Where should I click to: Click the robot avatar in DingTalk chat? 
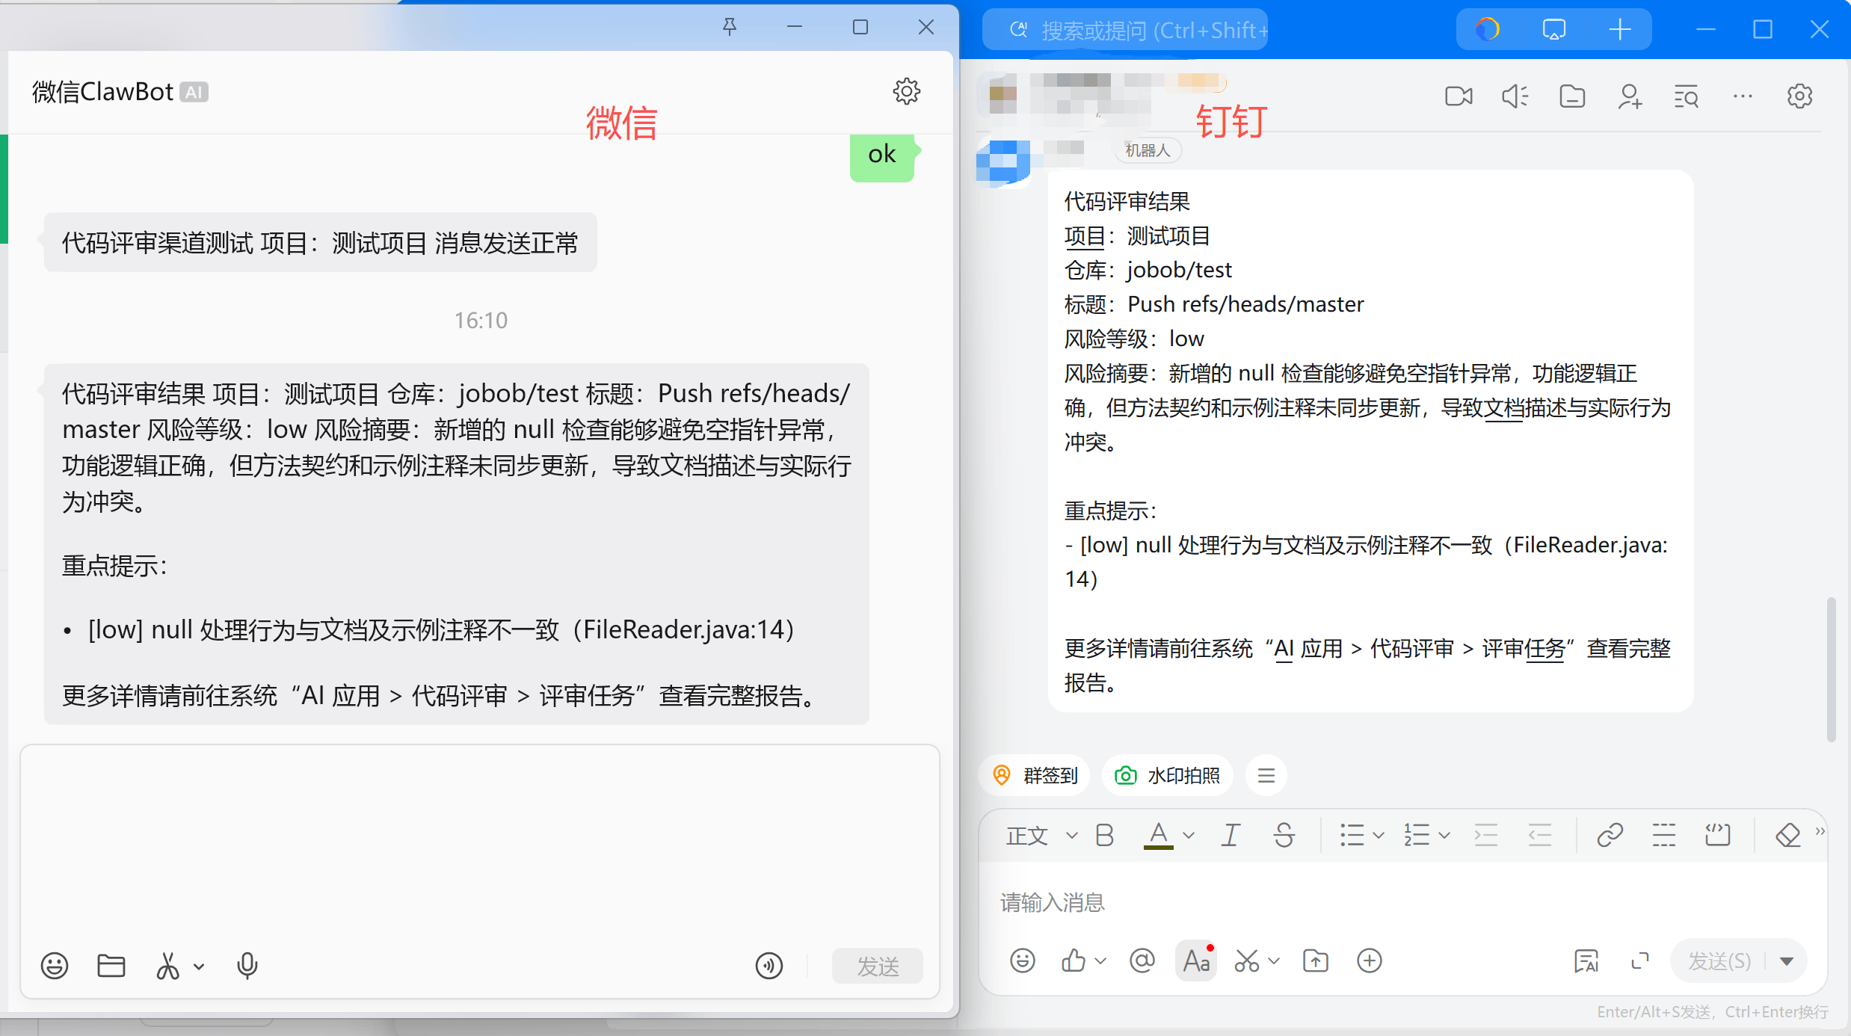[x=1003, y=161]
